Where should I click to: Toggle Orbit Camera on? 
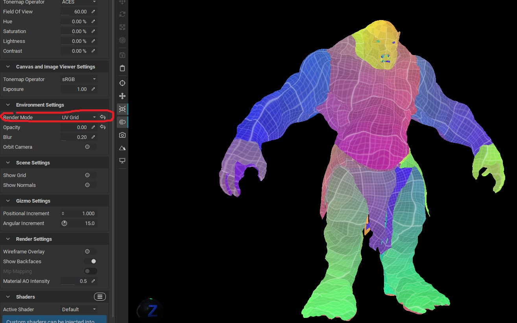[90, 147]
